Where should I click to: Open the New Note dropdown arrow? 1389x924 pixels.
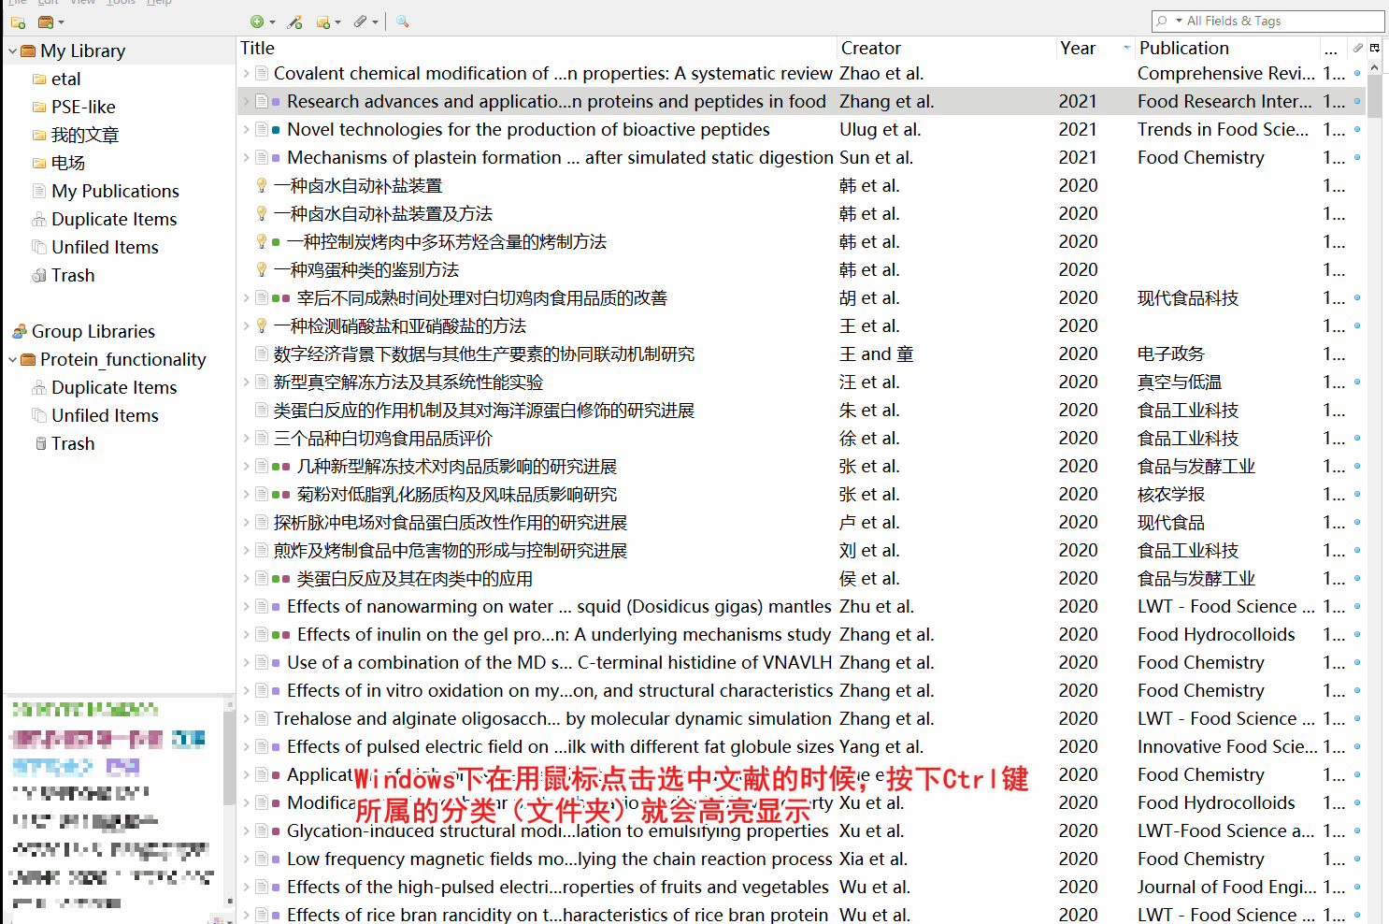coord(337,22)
